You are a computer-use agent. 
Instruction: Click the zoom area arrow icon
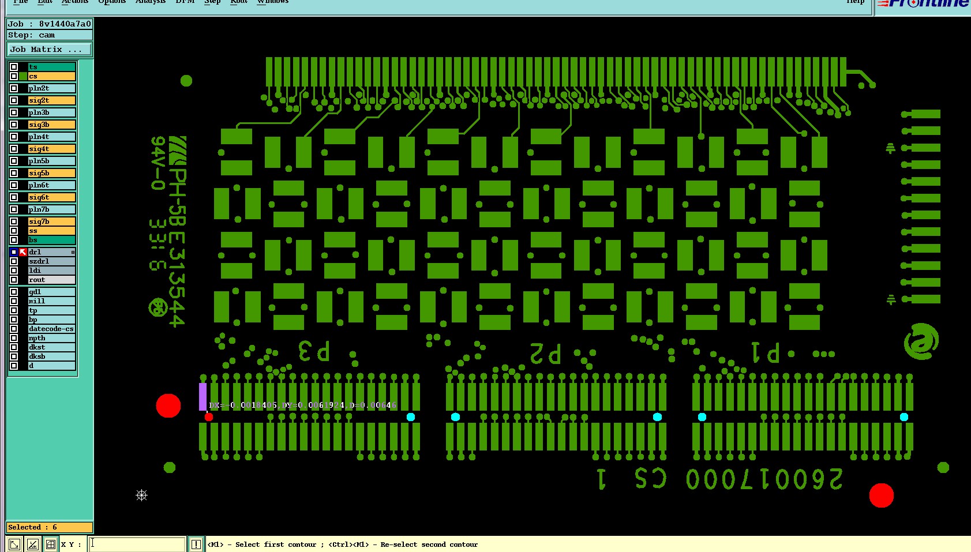click(x=14, y=544)
